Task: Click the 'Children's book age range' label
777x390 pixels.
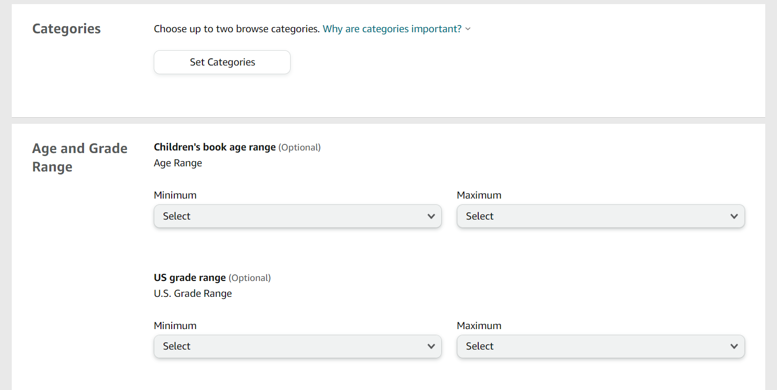Action: pos(214,147)
